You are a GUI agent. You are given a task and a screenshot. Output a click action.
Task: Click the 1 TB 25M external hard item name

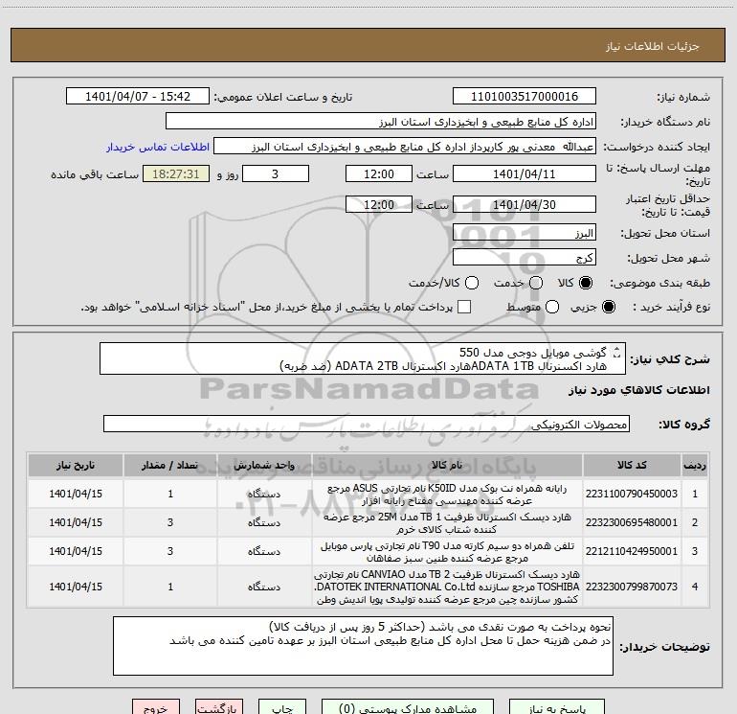tap(447, 523)
